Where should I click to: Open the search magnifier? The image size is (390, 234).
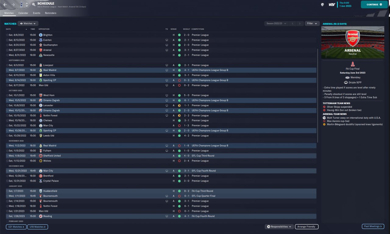click(x=34, y=5)
